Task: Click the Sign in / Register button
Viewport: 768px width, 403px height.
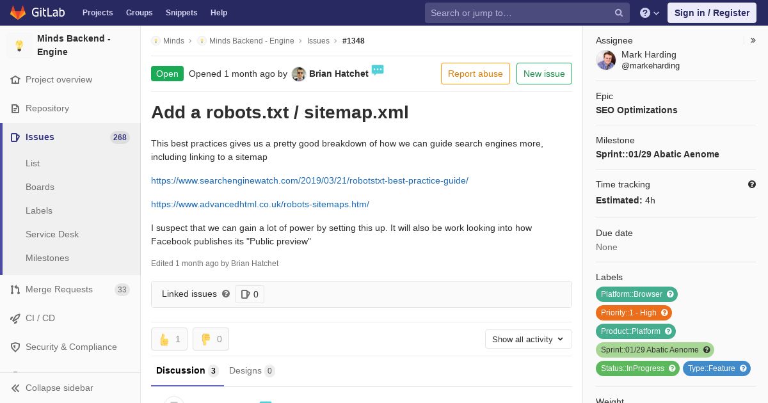Action: (x=712, y=13)
